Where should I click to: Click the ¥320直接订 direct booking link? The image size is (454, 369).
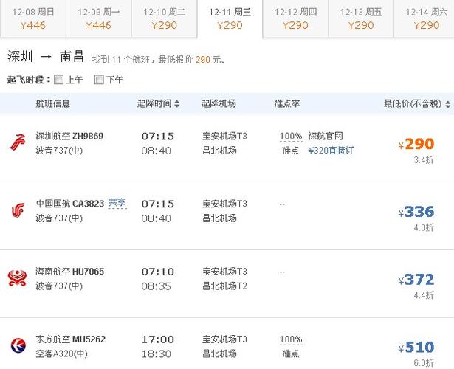tap(331, 151)
